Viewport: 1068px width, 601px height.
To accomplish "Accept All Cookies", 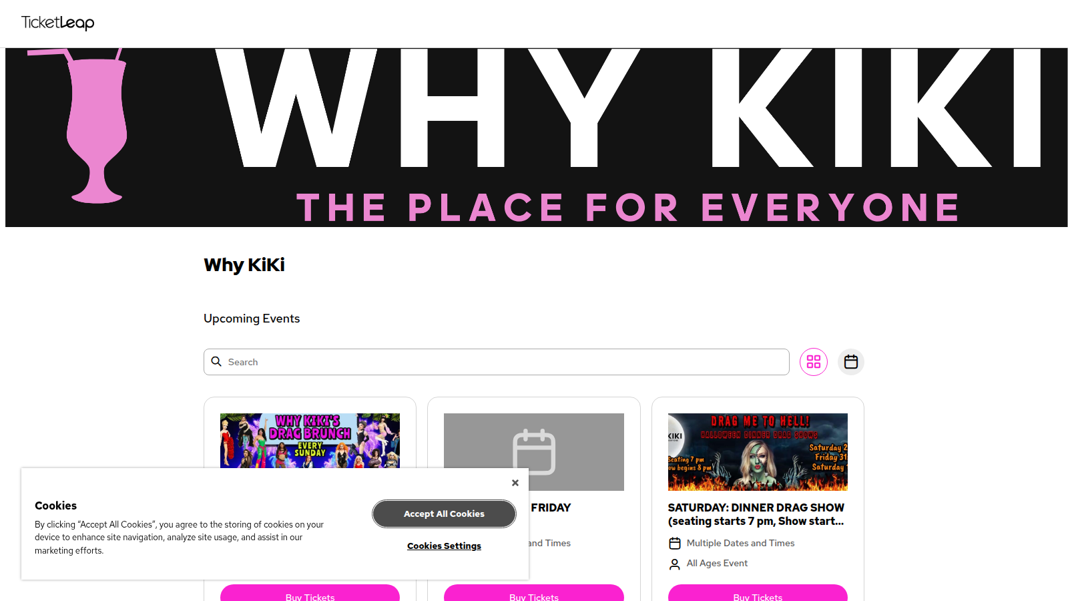I will tap(444, 514).
